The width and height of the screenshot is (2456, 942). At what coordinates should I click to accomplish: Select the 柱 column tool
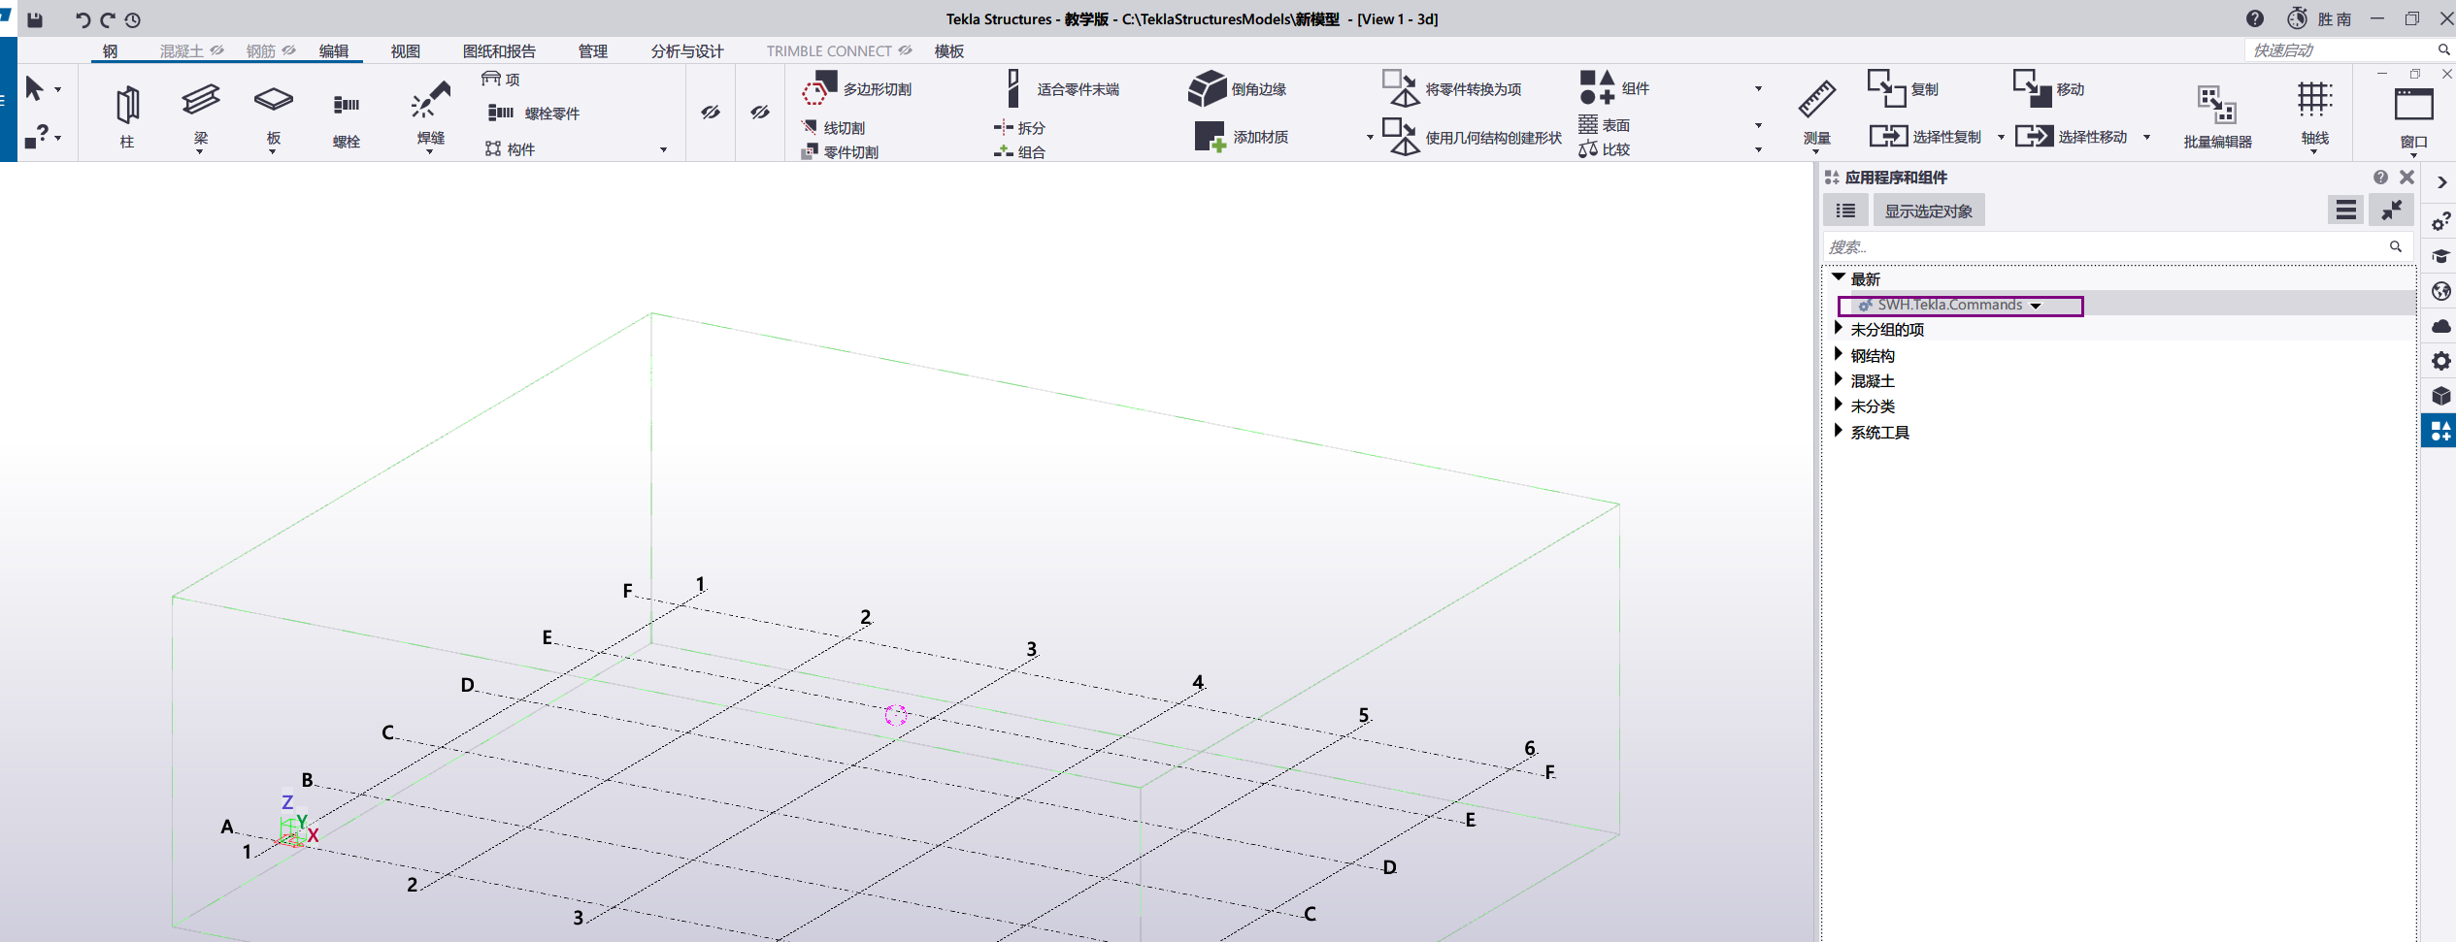[x=127, y=116]
